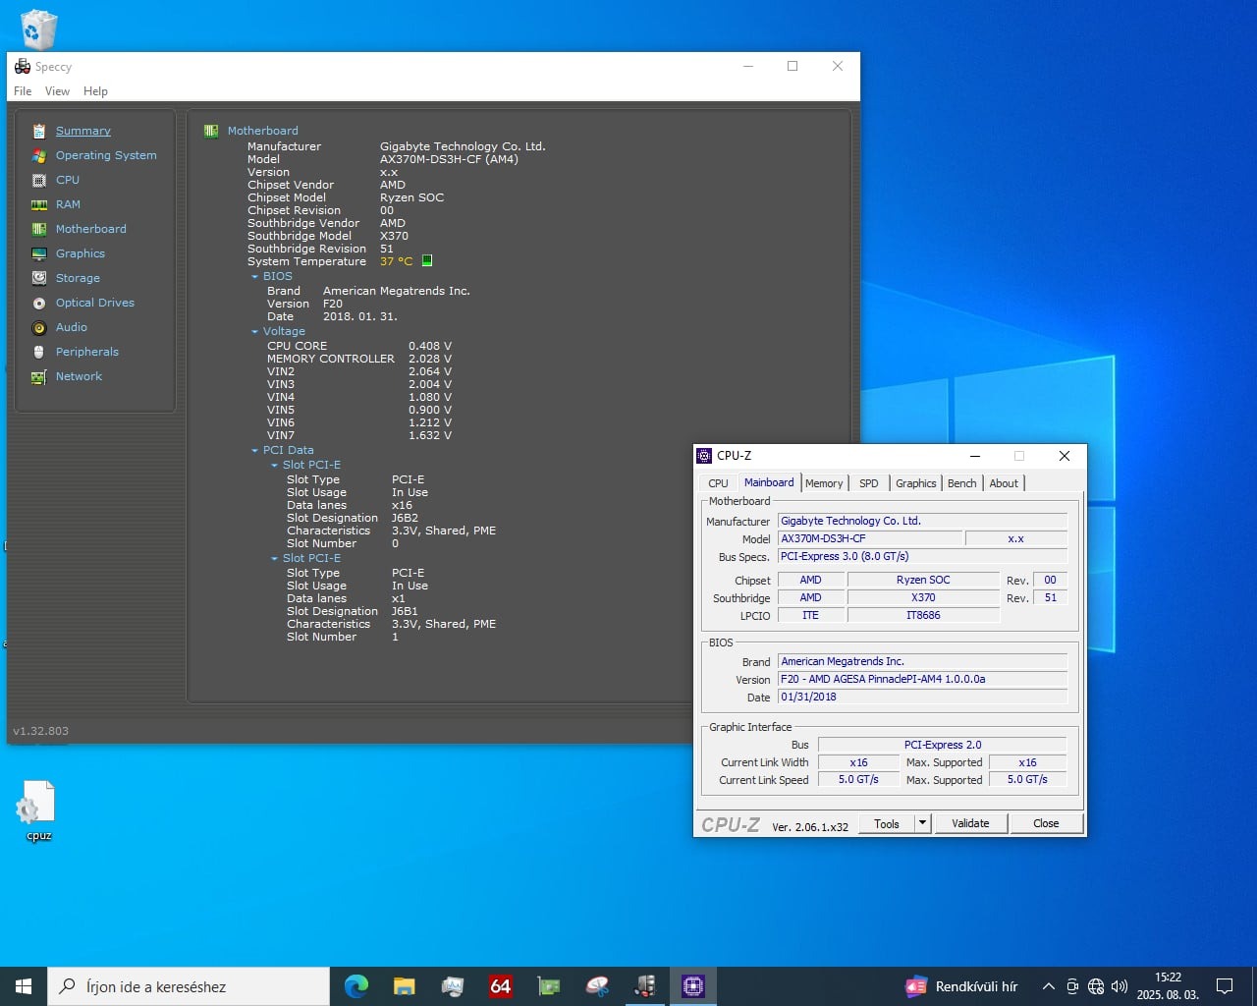Click the Validate button in CPU-Z
The height and width of the screenshot is (1006, 1257).
[x=970, y=823]
